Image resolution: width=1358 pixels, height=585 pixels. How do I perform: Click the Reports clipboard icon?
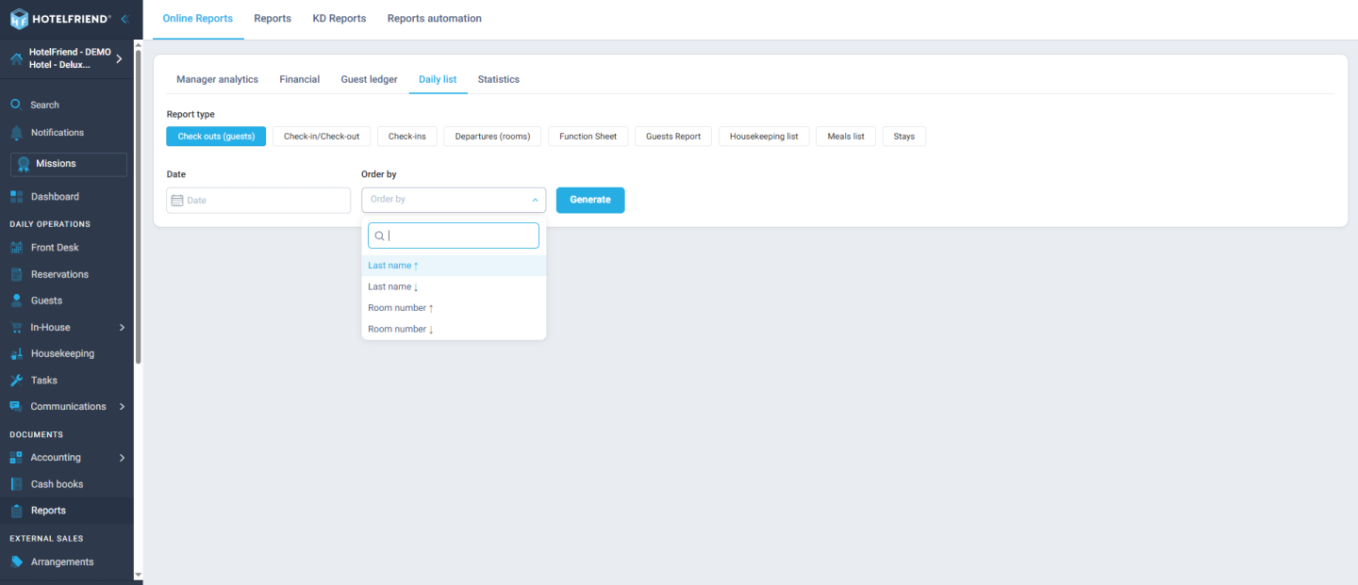point(16,511)
